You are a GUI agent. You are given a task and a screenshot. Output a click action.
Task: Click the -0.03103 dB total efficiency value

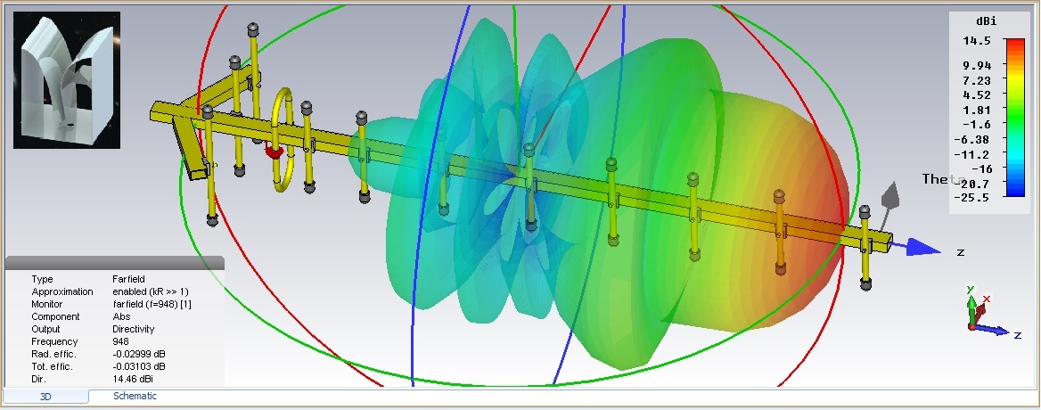coord(139,367)
